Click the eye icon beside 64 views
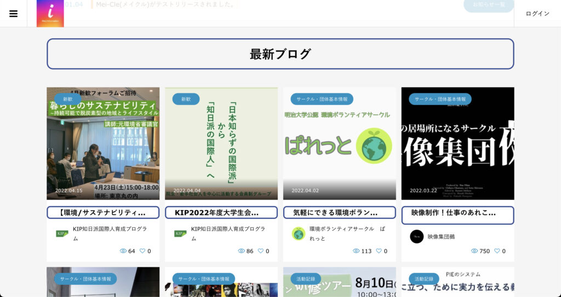This screenshot has width=561, height=297. [123, 251]
